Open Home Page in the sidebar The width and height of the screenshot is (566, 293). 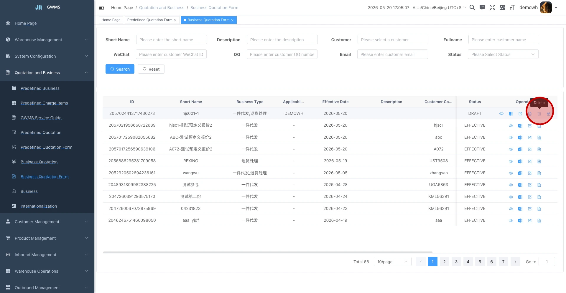click(x=47, y=23)
